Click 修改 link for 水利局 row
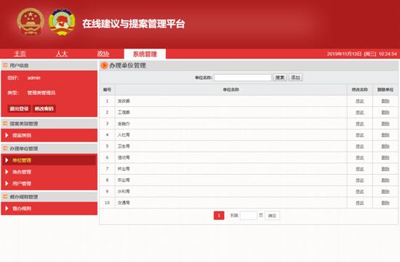The height and width of the screenshot is (262, 400). pyautogui.click(x=360, y=192)
